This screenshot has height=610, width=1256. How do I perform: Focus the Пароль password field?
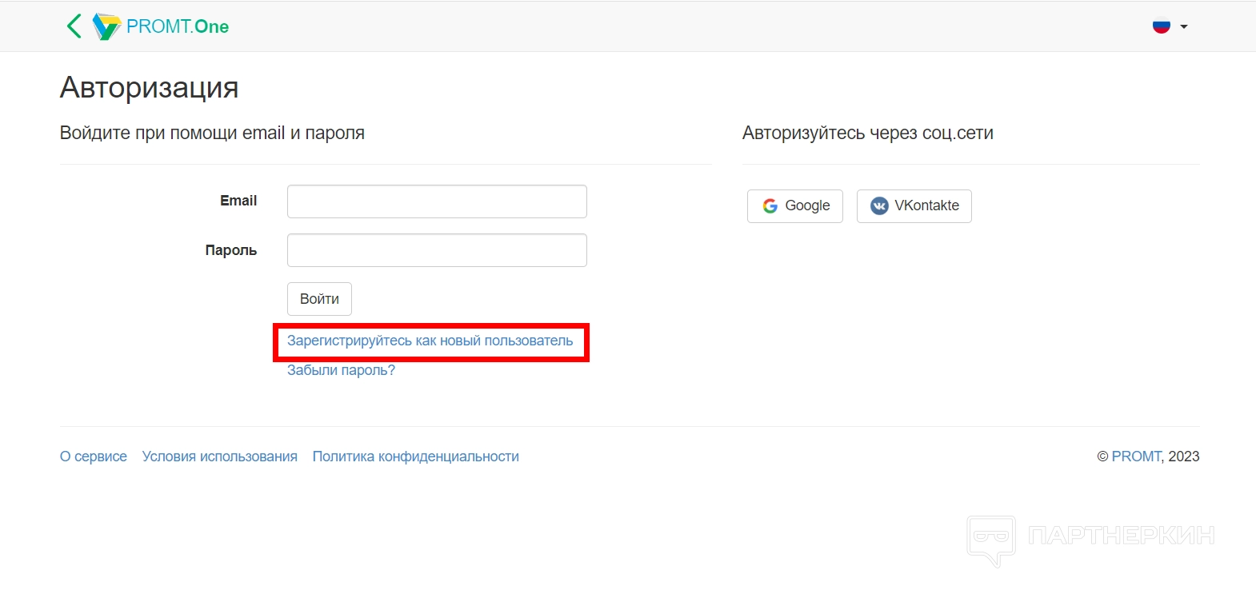[437, 250]
